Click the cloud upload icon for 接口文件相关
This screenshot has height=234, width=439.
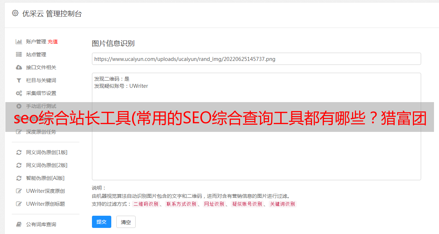click(x=19, y=67)
